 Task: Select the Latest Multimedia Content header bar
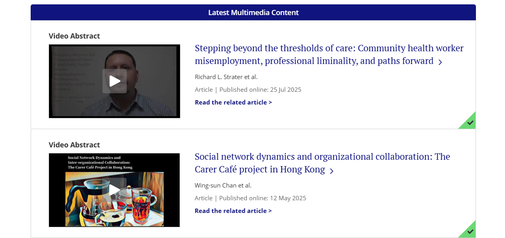(x=253, y=12)
